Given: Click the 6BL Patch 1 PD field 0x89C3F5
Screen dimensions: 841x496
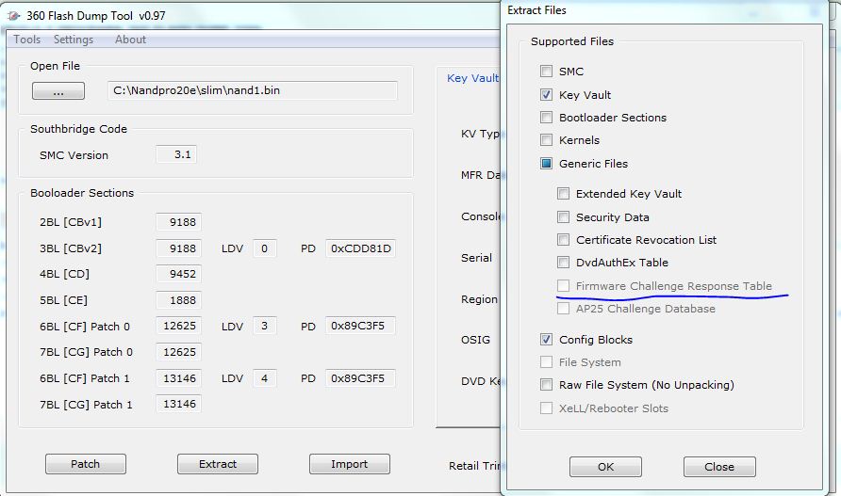Looking at the screenshot, I should pos(360,378).
